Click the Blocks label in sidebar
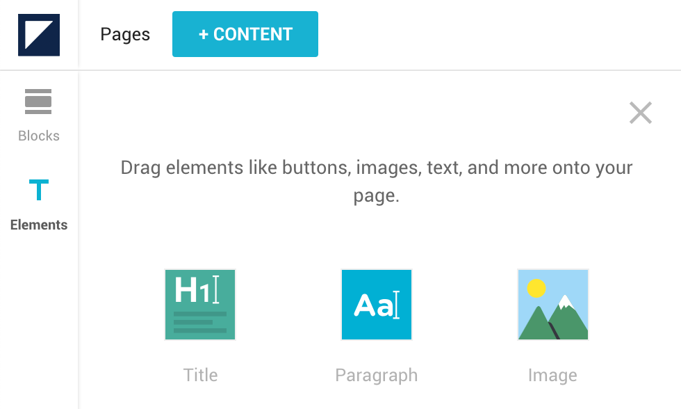 [39, 136]
